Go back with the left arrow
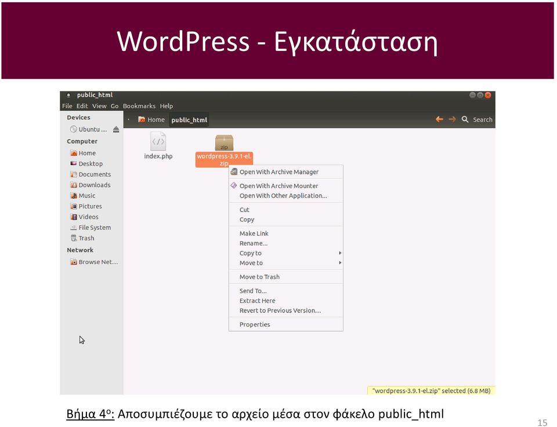This screenshot has width=557, height=427. pos(439,119)
